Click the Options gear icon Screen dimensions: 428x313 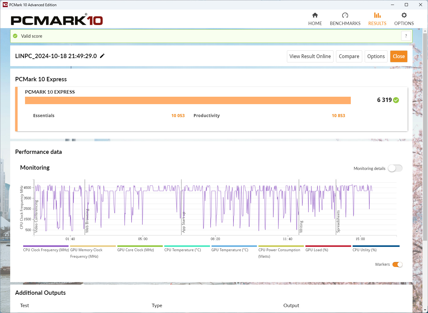tap(404, 15)
